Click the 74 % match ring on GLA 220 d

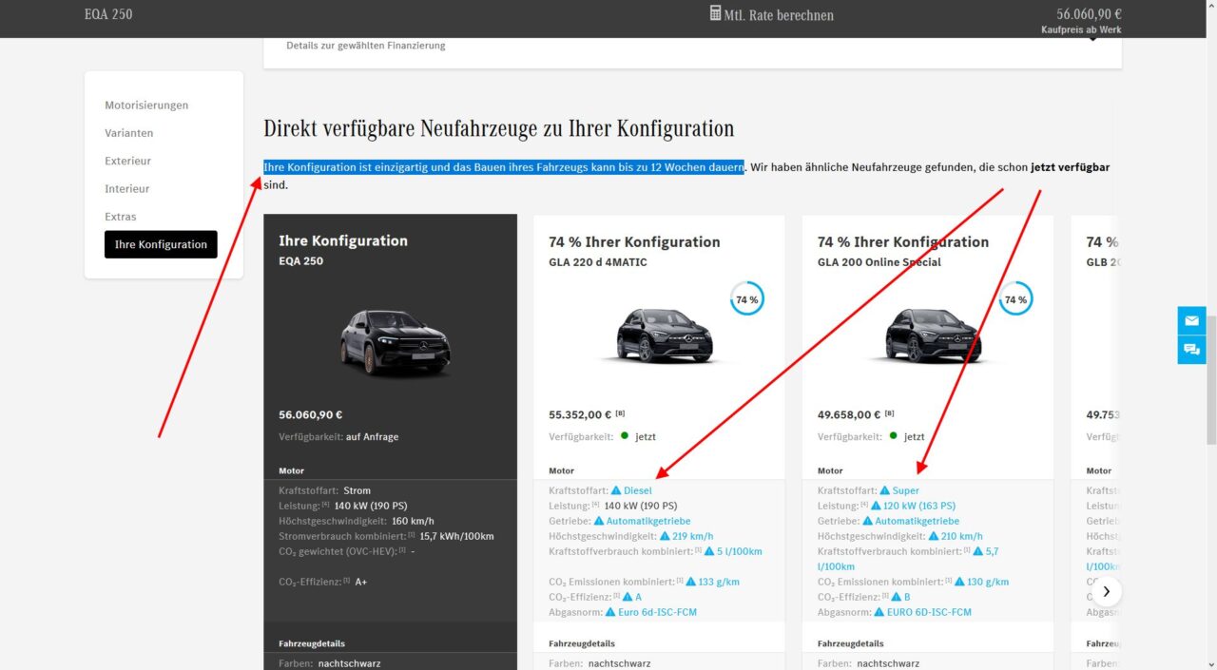pos(747,298)
